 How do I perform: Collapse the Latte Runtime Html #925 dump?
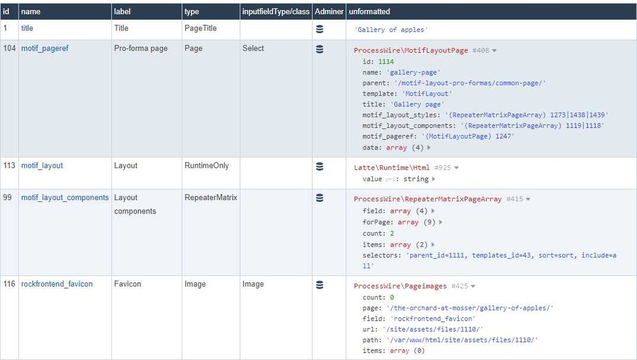(x=457, y=168)
